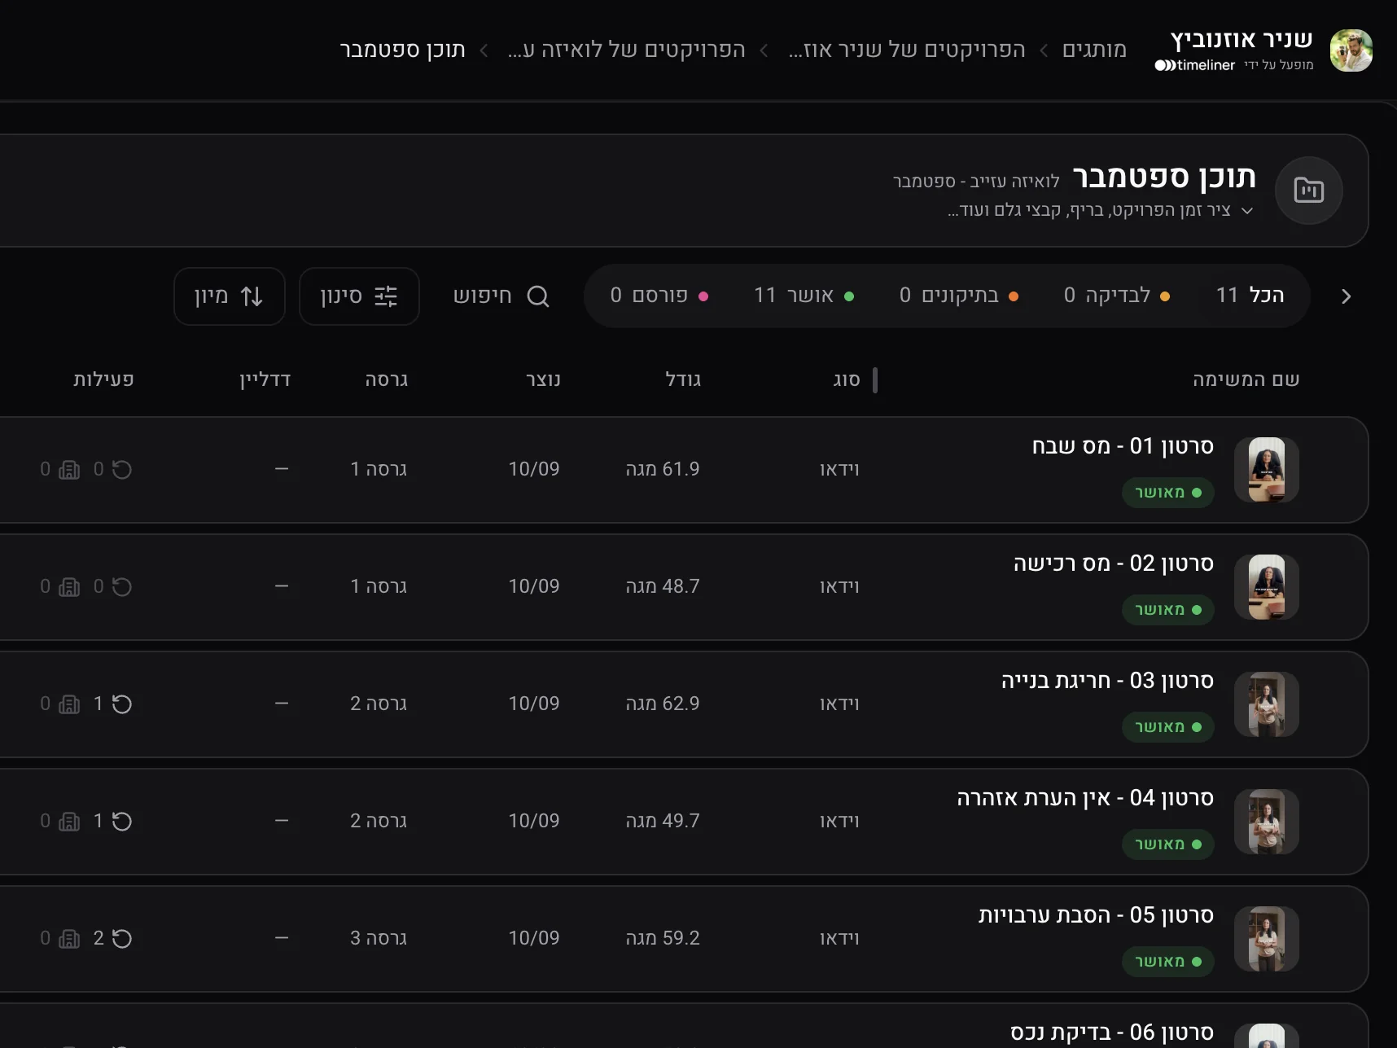Viewport: 1397px width, 1048px height.
Task: Click the comments icon in row סרטון 02
Action: pos(69,587)
